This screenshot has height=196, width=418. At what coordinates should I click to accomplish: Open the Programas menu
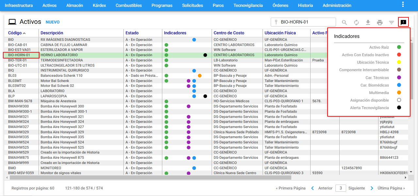pyautogui.click(x=162, y=6)
